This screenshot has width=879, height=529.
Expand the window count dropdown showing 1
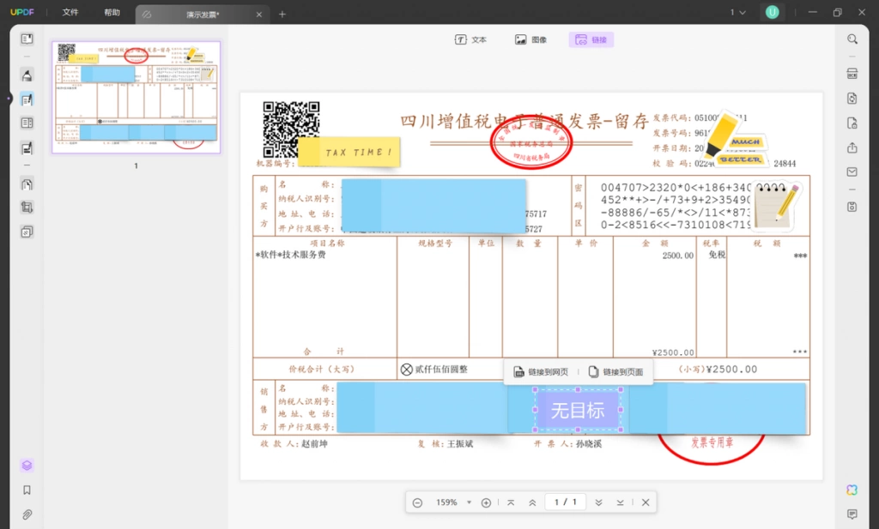[x=737, y=12]
